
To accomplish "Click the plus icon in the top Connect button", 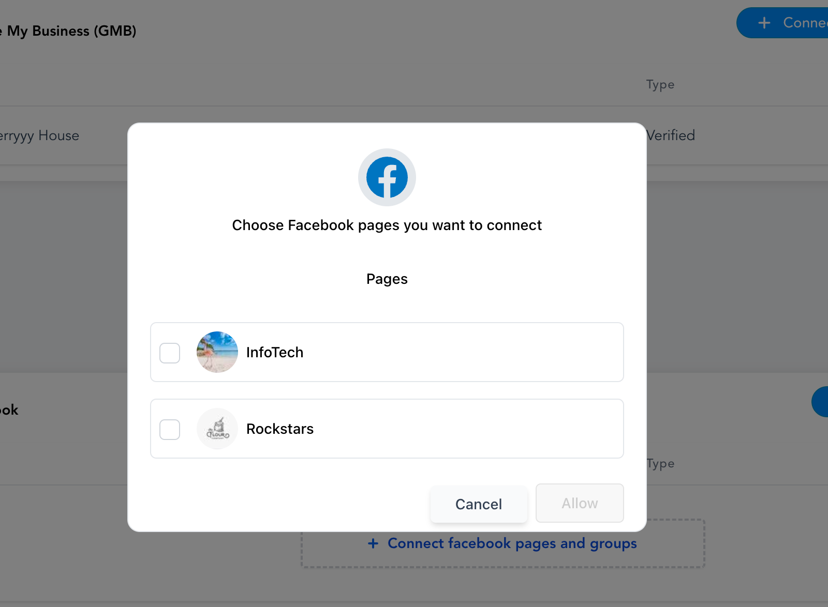I will [764, 23].
